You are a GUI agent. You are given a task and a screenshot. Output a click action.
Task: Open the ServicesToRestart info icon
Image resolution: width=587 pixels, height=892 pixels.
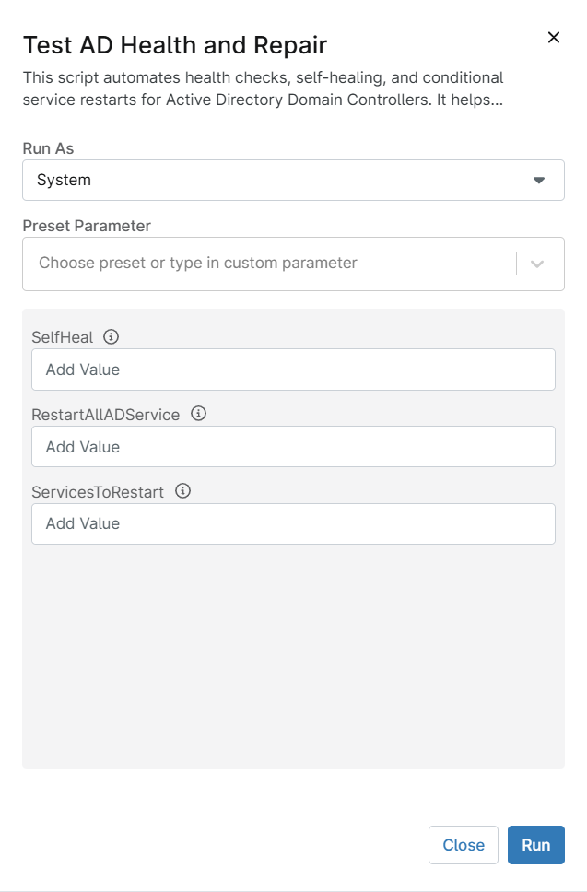point(182,491)
